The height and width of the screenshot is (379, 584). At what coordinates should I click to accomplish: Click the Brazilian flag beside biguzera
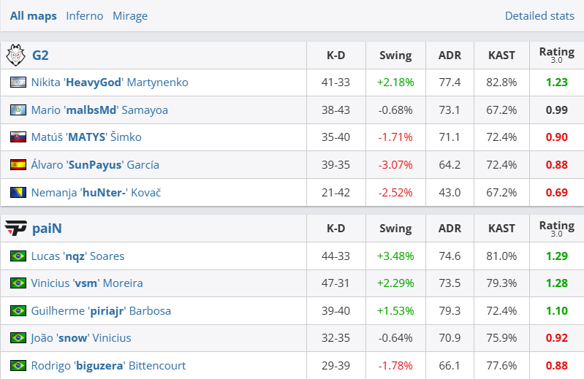pos(18,366)
